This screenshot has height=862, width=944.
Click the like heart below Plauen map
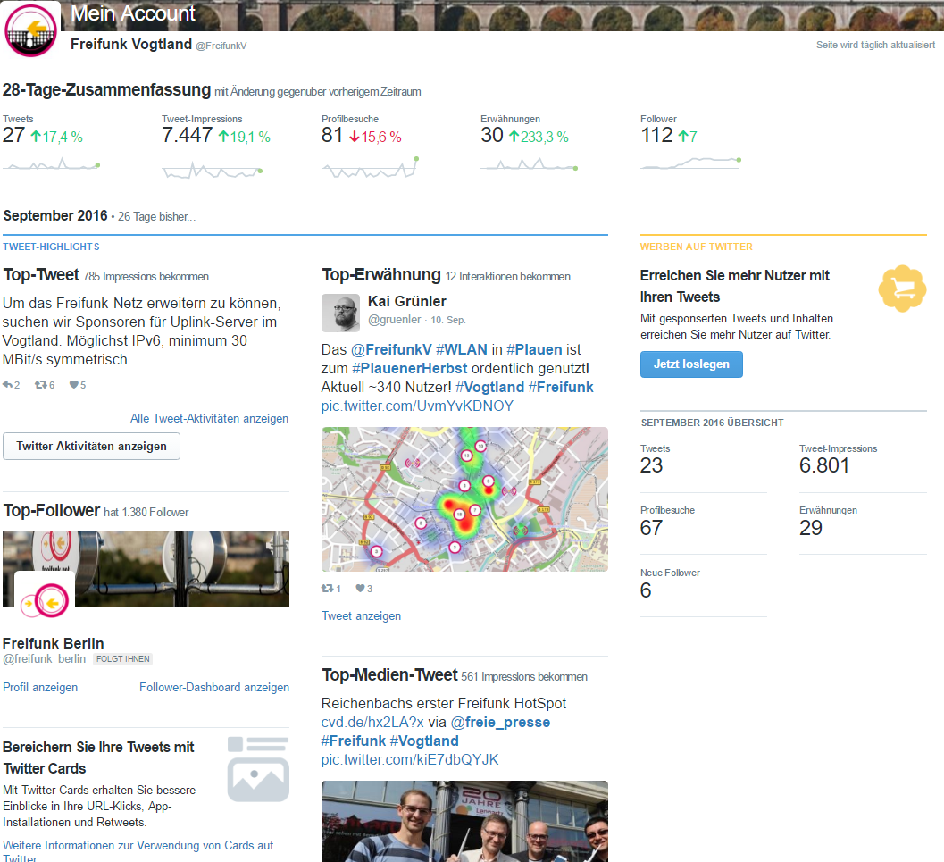(361, 589)
